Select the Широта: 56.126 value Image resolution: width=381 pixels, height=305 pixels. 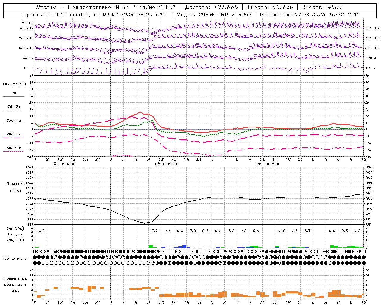[270, 7]
